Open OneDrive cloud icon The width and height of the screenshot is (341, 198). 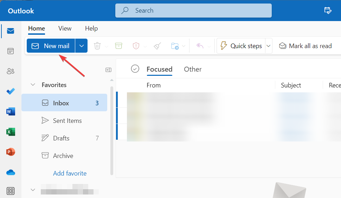click(11, 172)
